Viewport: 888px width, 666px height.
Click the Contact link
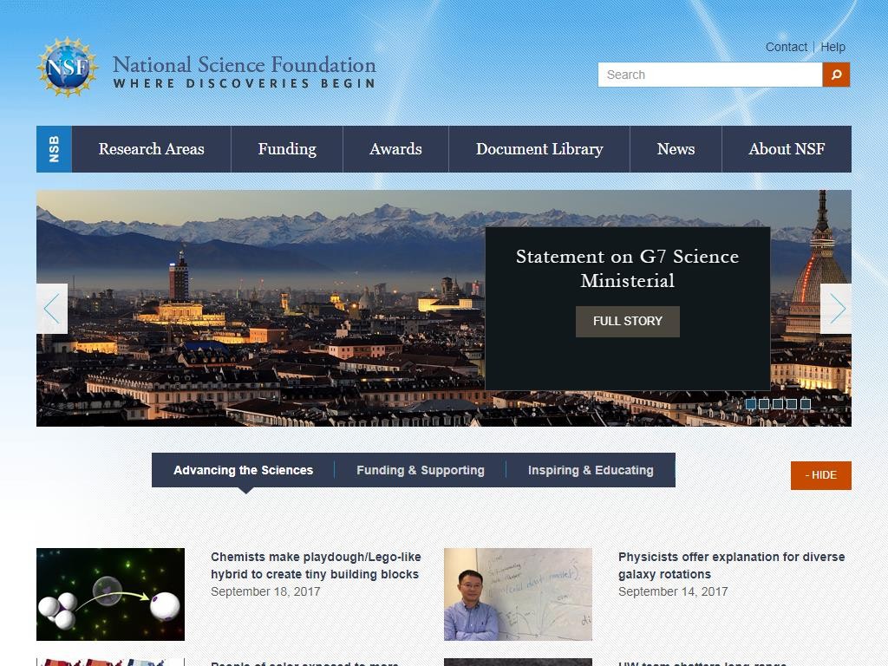[786, 47]
